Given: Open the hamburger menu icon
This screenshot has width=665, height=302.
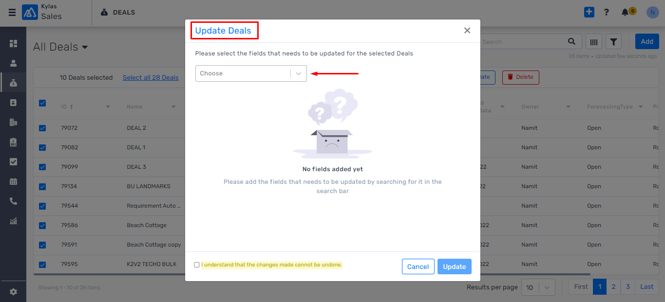Looking at the screenshot, I should click(12, 13).
